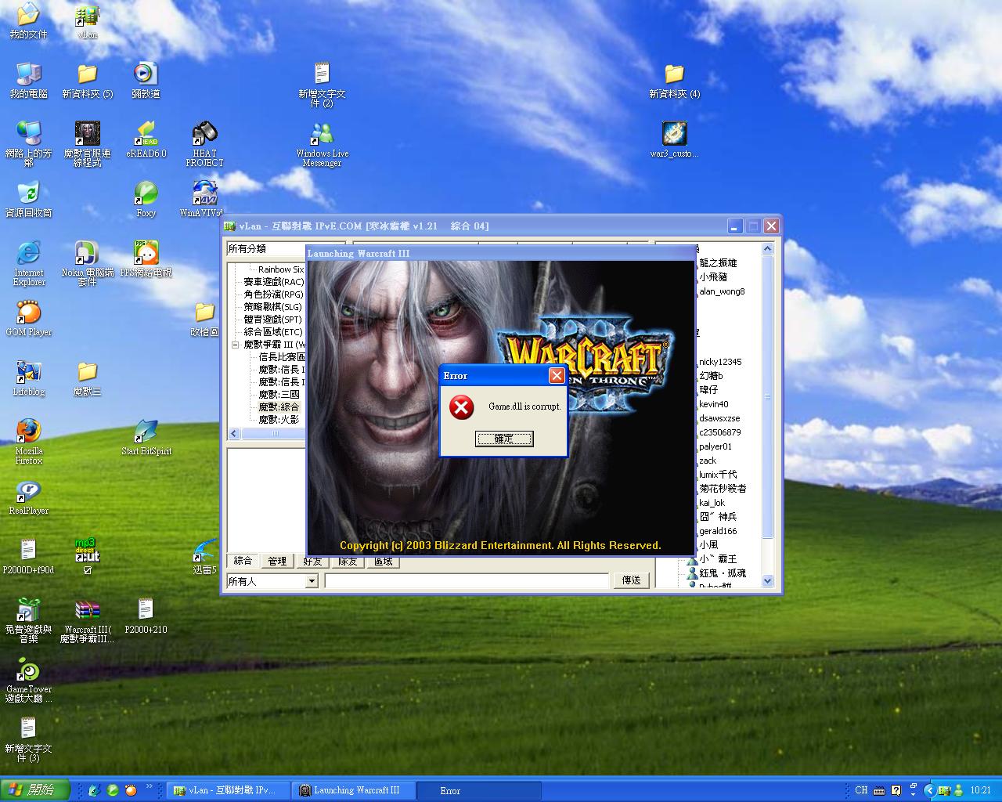Open the HEAT PROJECT desktop icon
The width and height of the screenshot is (1002, 802).
(x=204, y=134)
